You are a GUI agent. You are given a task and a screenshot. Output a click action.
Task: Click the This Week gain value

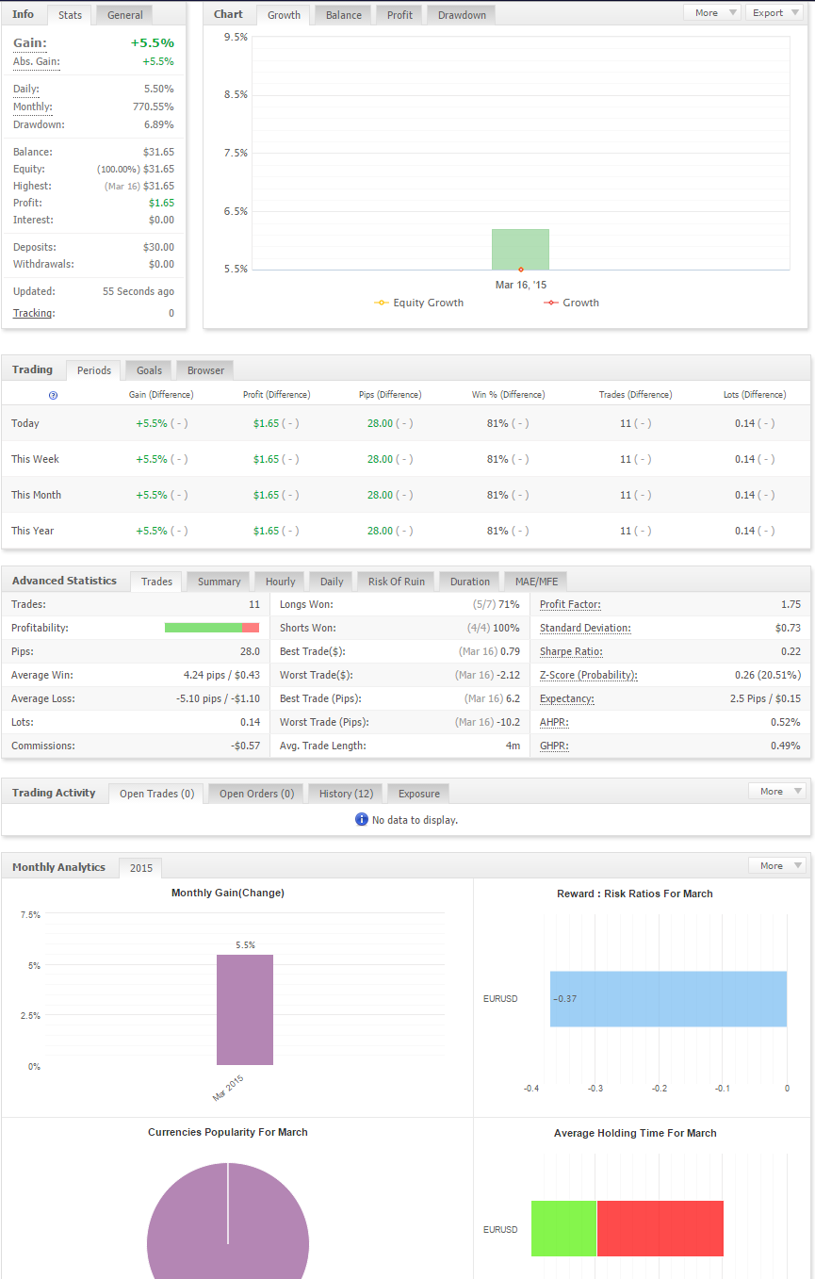click(x=152, y=459)
